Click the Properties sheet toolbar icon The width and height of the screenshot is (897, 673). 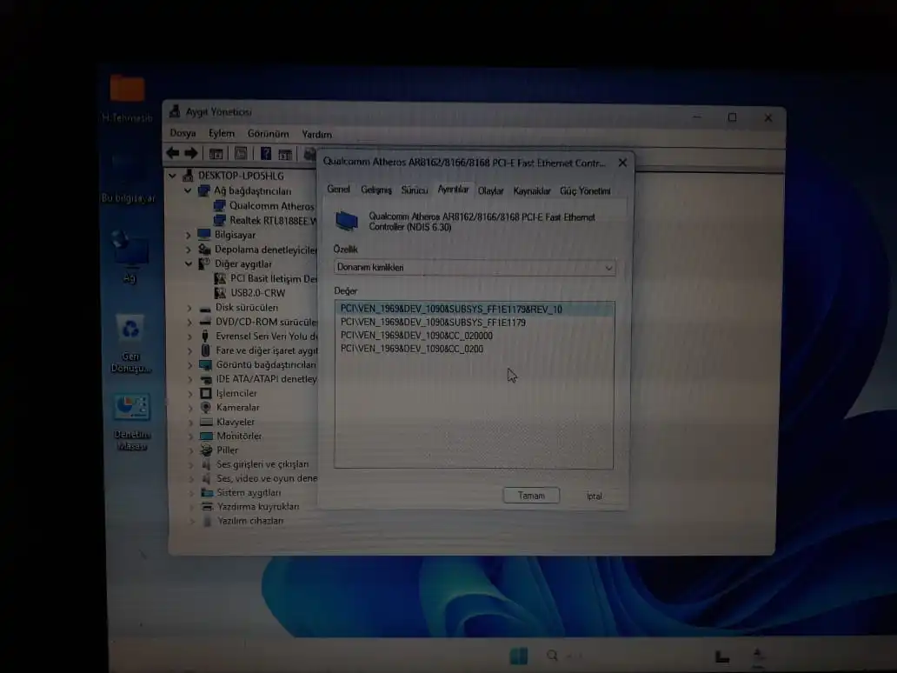(x=241, y=153)
